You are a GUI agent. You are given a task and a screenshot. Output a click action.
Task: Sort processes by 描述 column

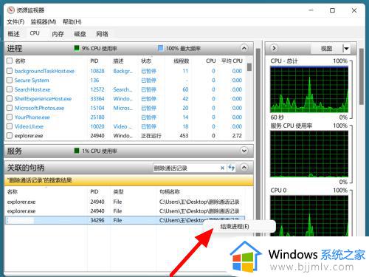tap(118, 61)
